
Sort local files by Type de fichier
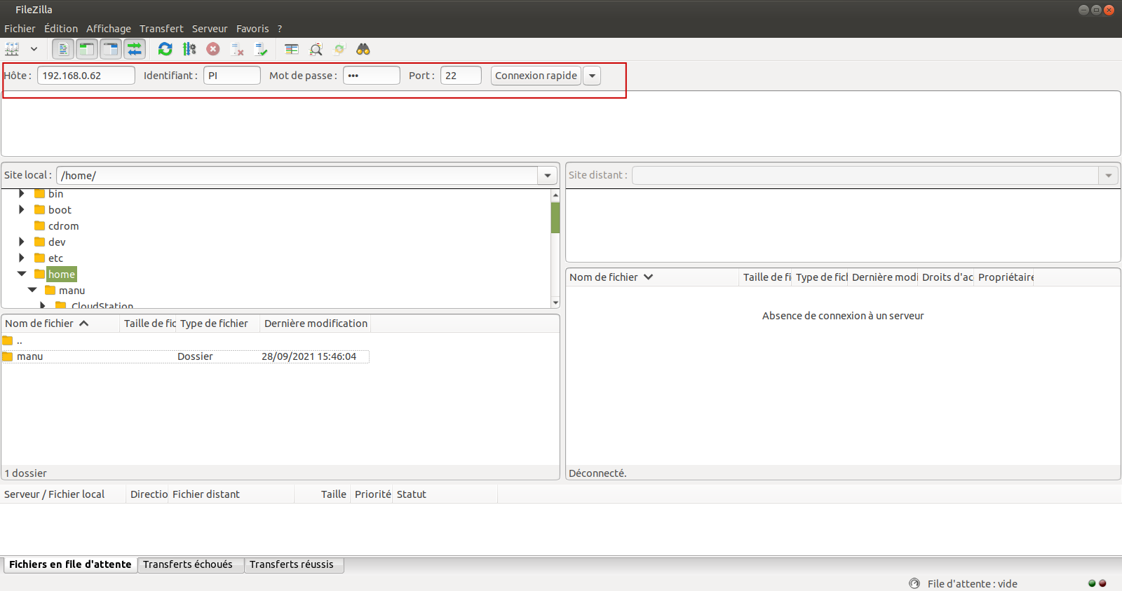click(x=218, y=324)
